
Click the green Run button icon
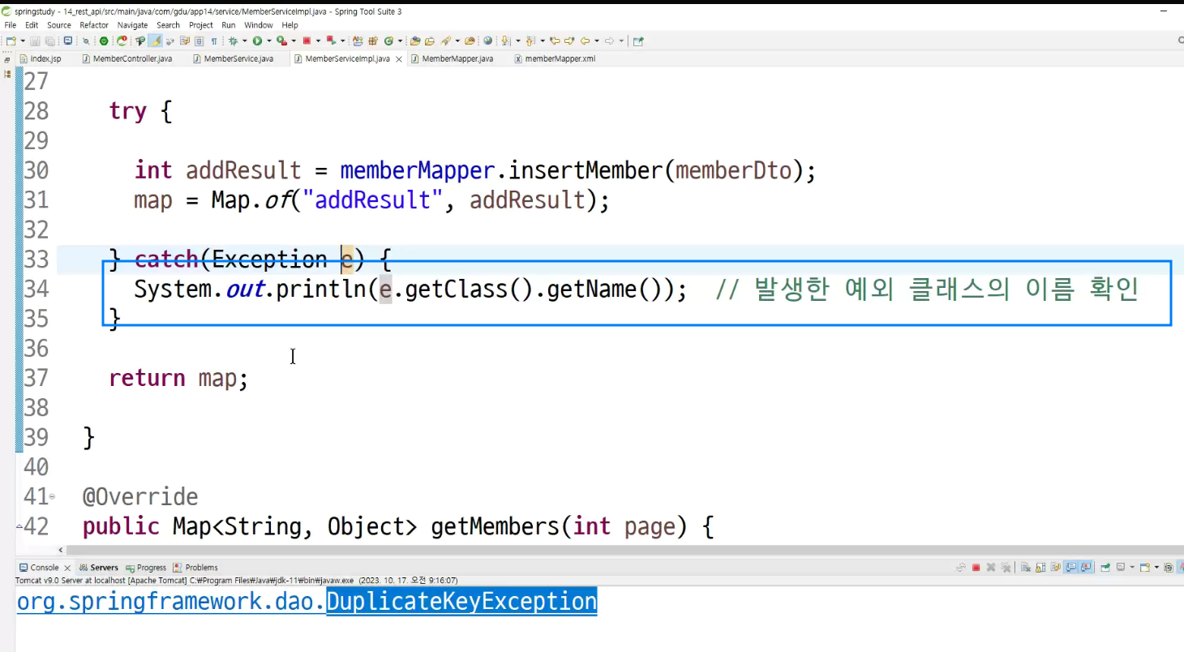point(257,41)
